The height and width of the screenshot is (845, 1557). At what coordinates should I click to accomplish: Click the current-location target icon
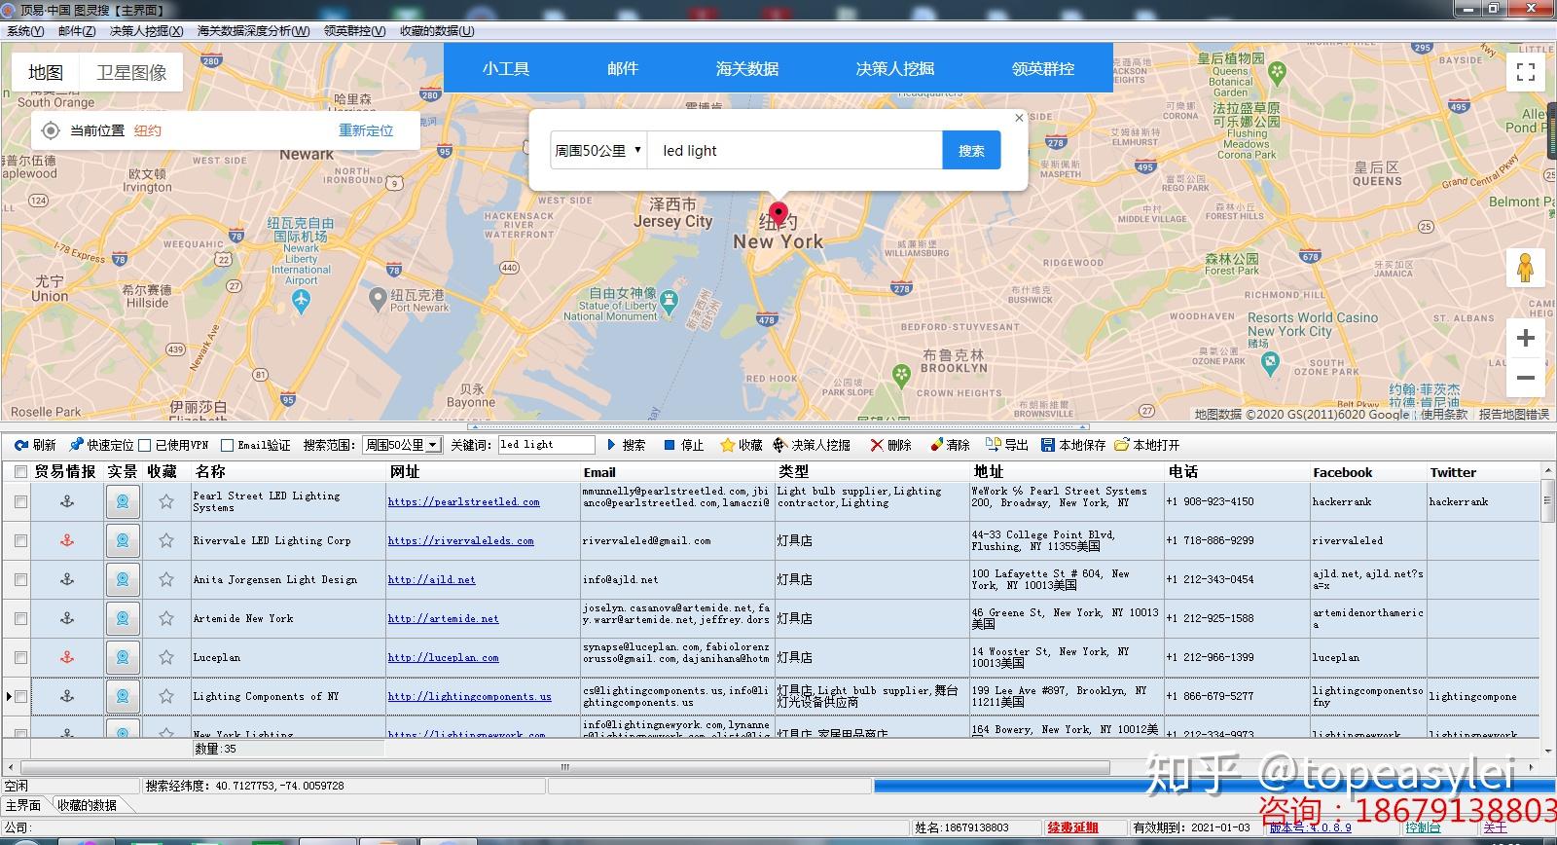click(x=51, y=130)
